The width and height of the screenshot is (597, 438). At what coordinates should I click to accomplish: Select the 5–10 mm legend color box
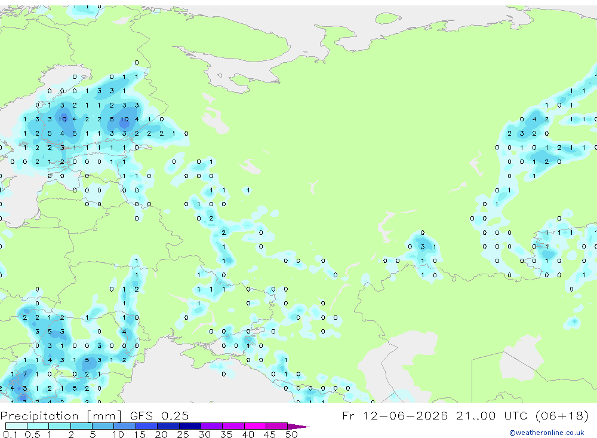(x=103, y=426)
